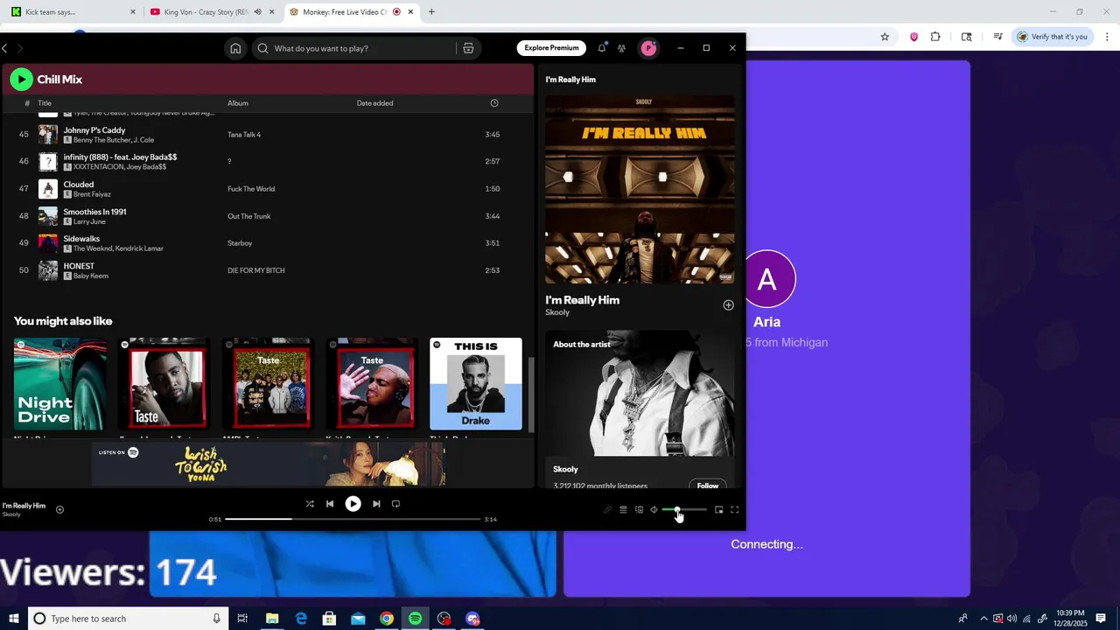Image resolution: width=1120 pixels, height=630 pixels.
Task: Open Connect to a device icon
Action: 639,510
